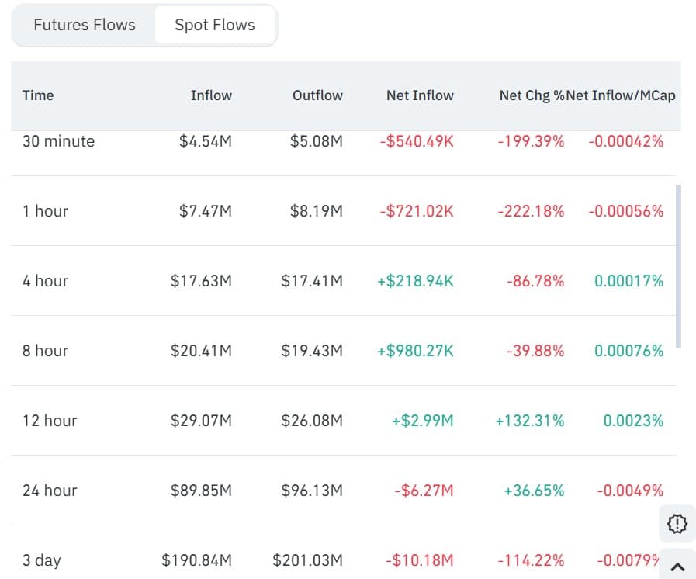The height and width of the screenshot is (579, 696).
Task: Open the 3 day flows row
Action: [x=43, y=560]
